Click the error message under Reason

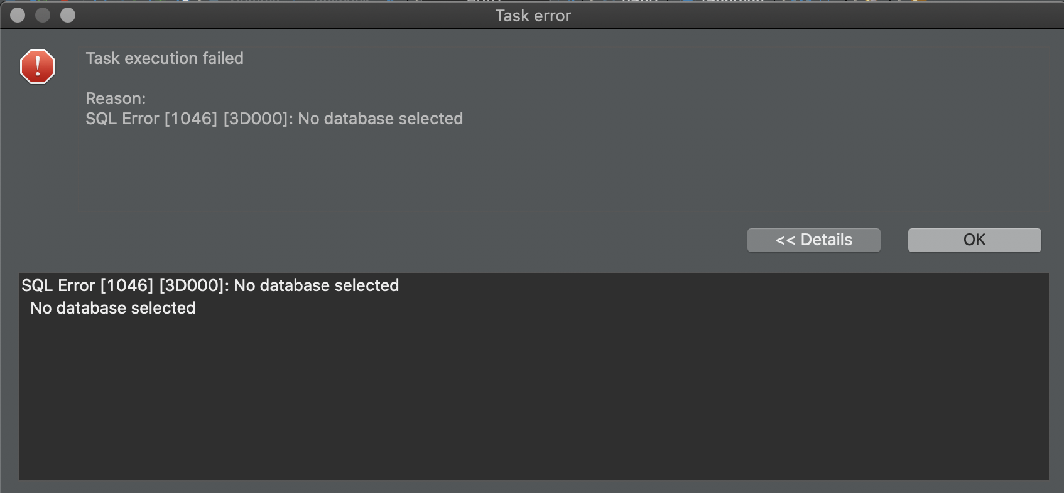274,119
